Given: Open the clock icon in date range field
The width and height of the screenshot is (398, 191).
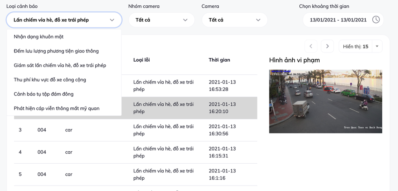Looking at the screenshot, I should pyautogui.click(x=376, y=20).
